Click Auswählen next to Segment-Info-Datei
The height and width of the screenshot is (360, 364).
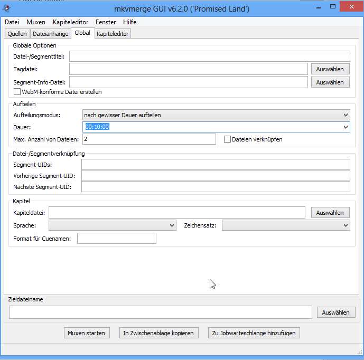(x=330, y=82)
